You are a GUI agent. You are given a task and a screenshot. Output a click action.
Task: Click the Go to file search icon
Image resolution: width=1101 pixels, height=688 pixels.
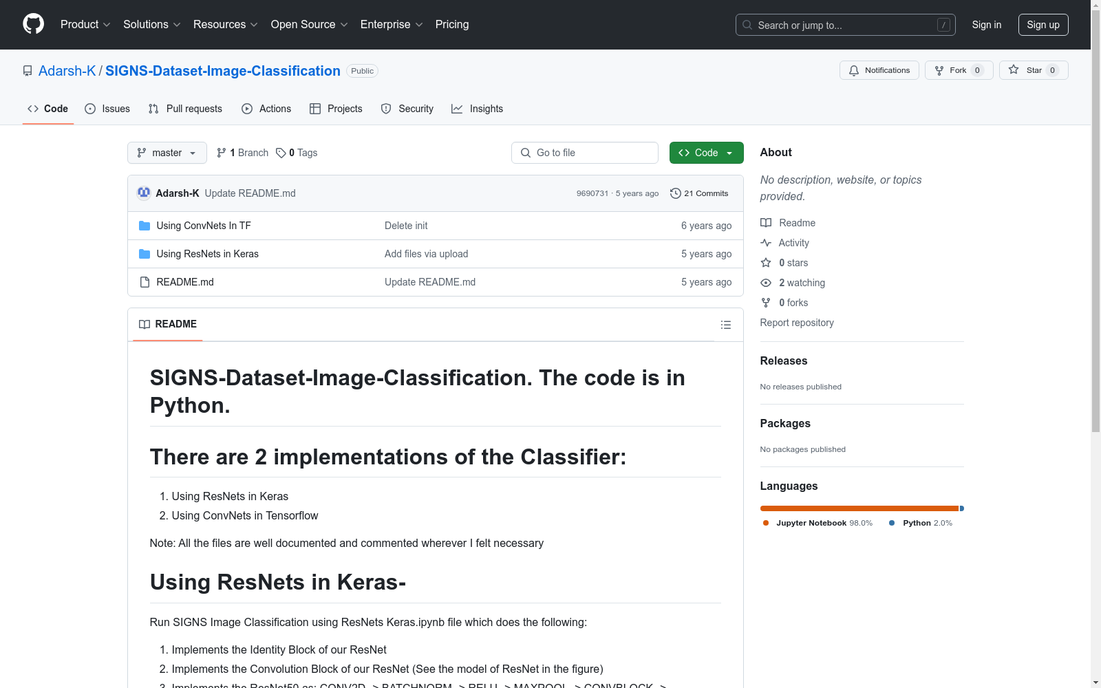[526, 153]
